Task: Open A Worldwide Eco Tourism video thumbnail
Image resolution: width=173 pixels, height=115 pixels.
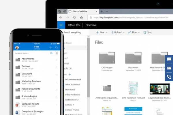Action: click(x=159, y=89)
